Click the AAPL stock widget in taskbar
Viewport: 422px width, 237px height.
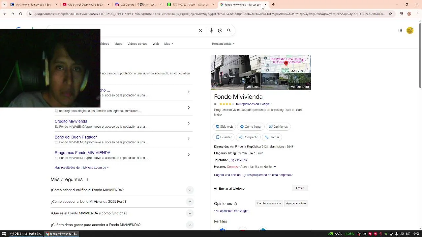tap(341, 234)
